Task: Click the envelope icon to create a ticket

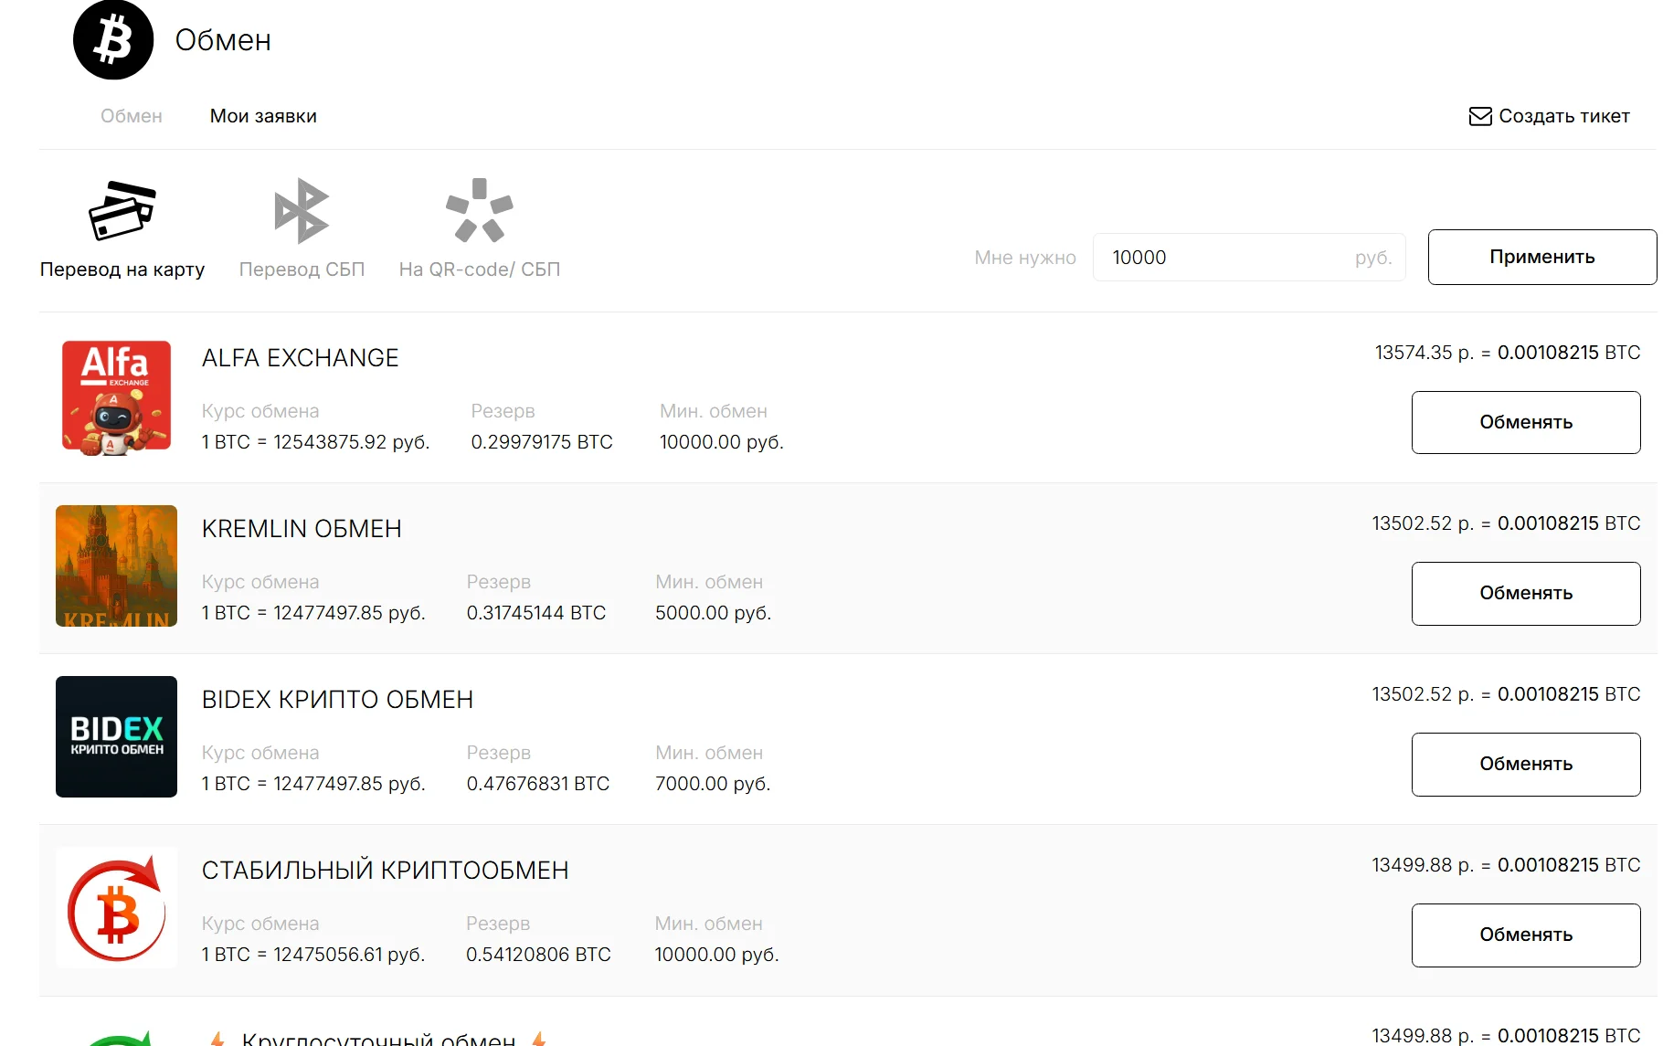Action: (x=1480, y=116)
